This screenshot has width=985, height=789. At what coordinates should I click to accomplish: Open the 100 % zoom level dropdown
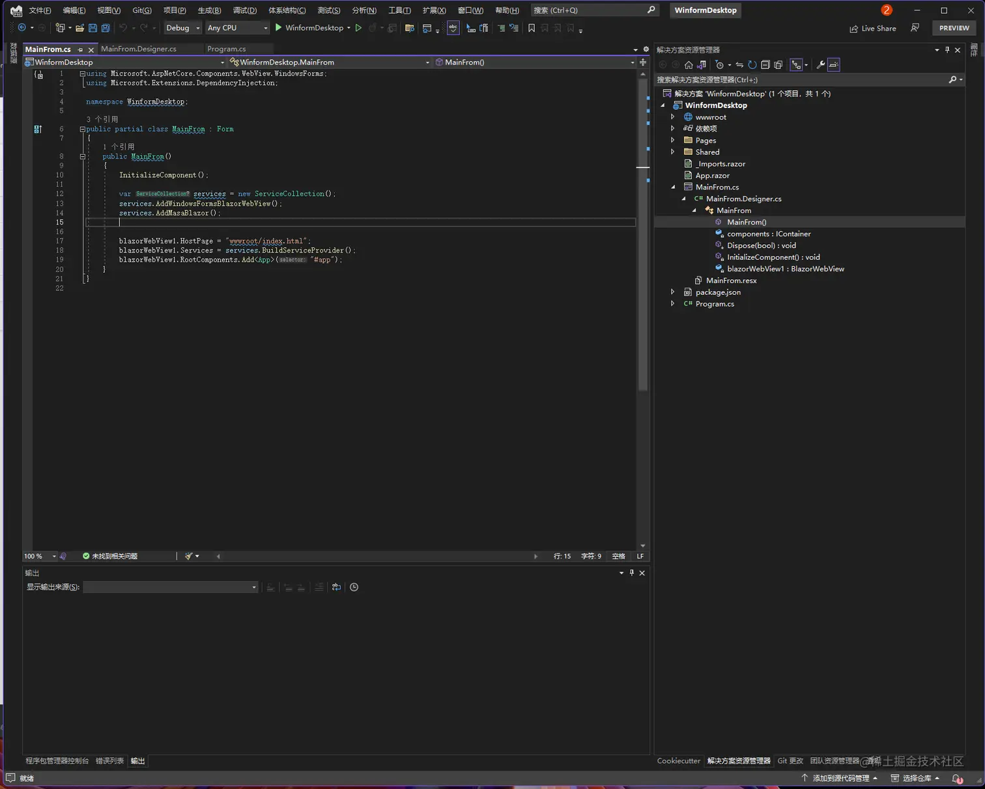(40, 556)
